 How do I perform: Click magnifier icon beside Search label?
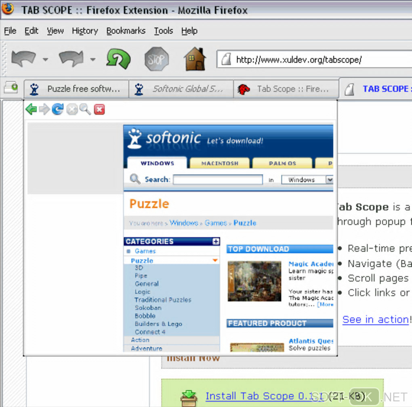pos(135,179)
